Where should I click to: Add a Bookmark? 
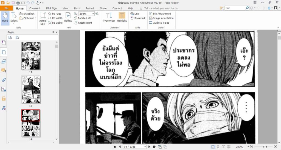138,18
